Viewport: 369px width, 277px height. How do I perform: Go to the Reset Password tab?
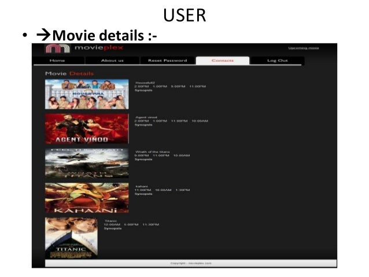coord(167,61)
